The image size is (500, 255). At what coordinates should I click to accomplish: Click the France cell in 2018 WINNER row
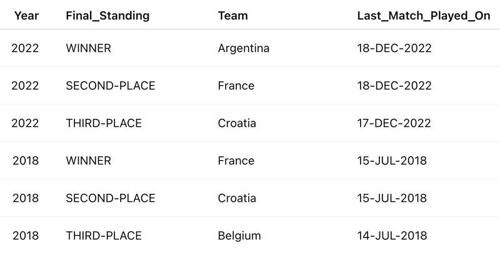(236, 161)
